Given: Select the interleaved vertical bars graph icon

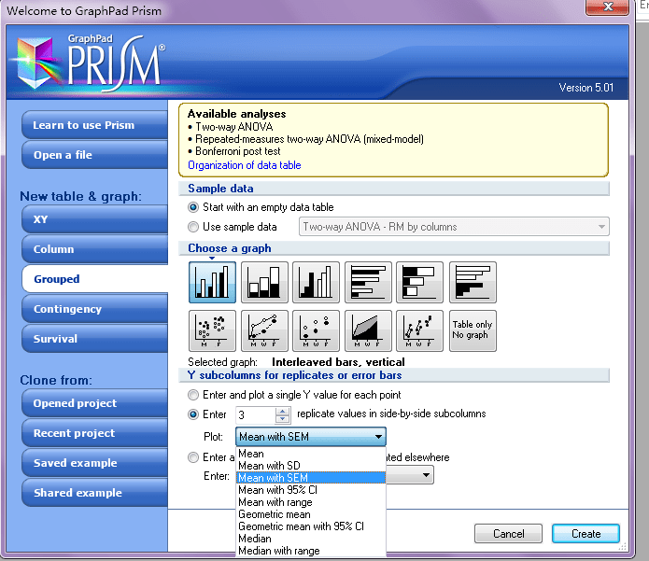Looking at the screenshot, I should coord(212,282).
